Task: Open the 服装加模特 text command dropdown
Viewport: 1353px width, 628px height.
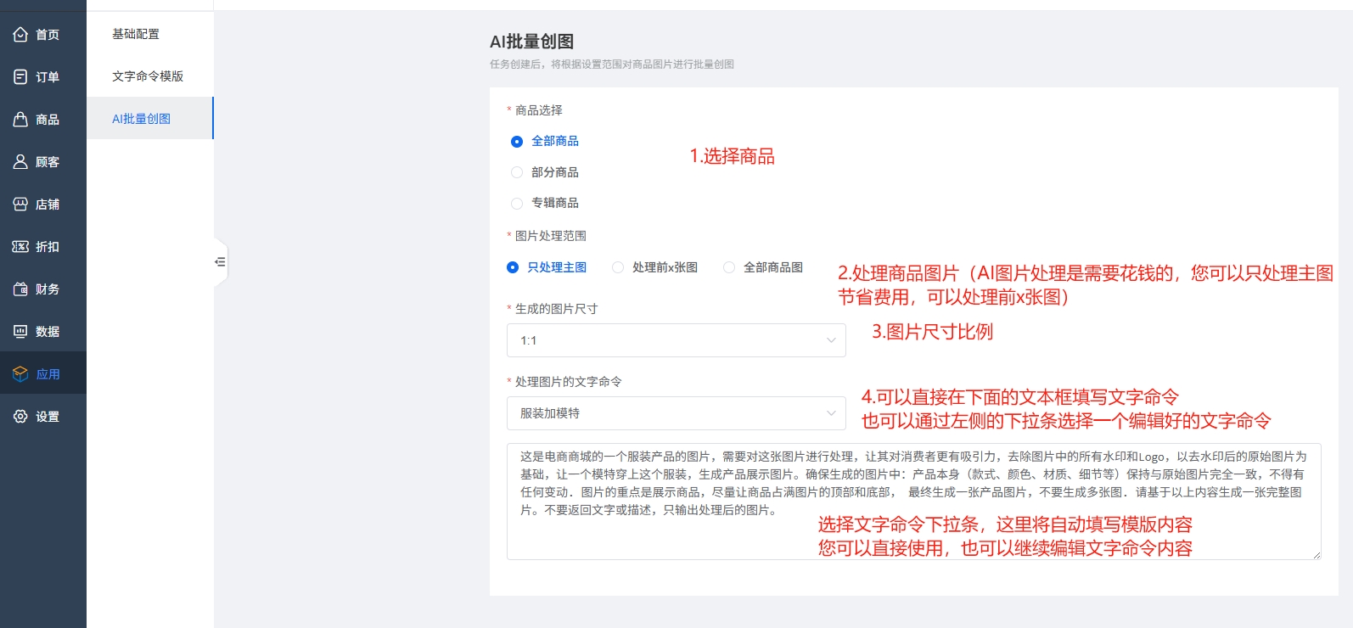Action: click(x=676, y=413)
